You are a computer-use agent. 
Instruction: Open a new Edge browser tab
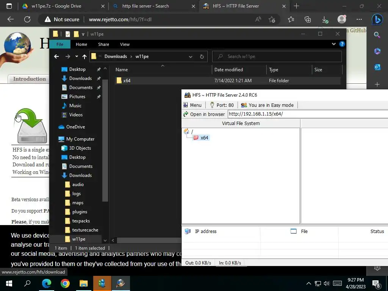(296, 6)
